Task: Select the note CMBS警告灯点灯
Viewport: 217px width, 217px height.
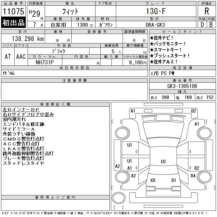Action: point(24,139)
